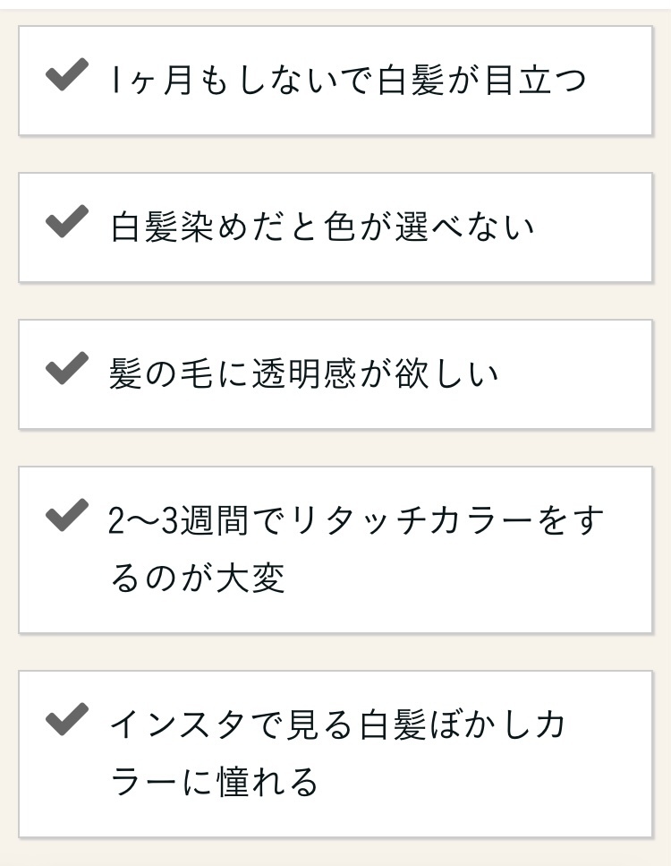Click the checkmark beside 1ヶ月もしないで白髪が目立つ

point(66,75)
